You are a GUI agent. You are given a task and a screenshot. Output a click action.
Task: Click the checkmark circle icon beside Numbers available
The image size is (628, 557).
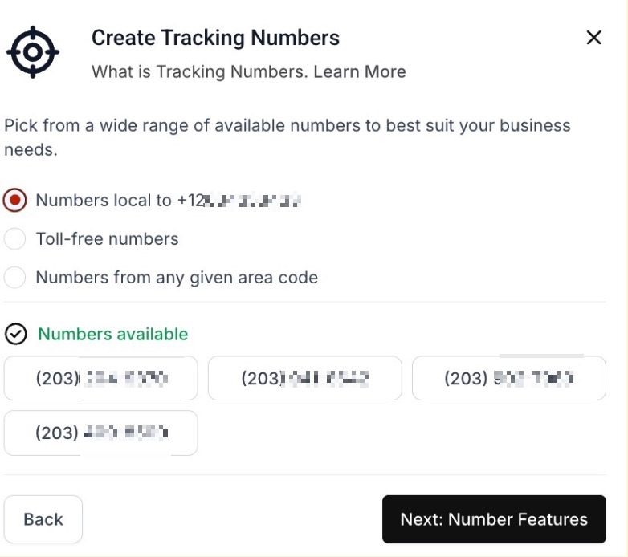(15, 334)
